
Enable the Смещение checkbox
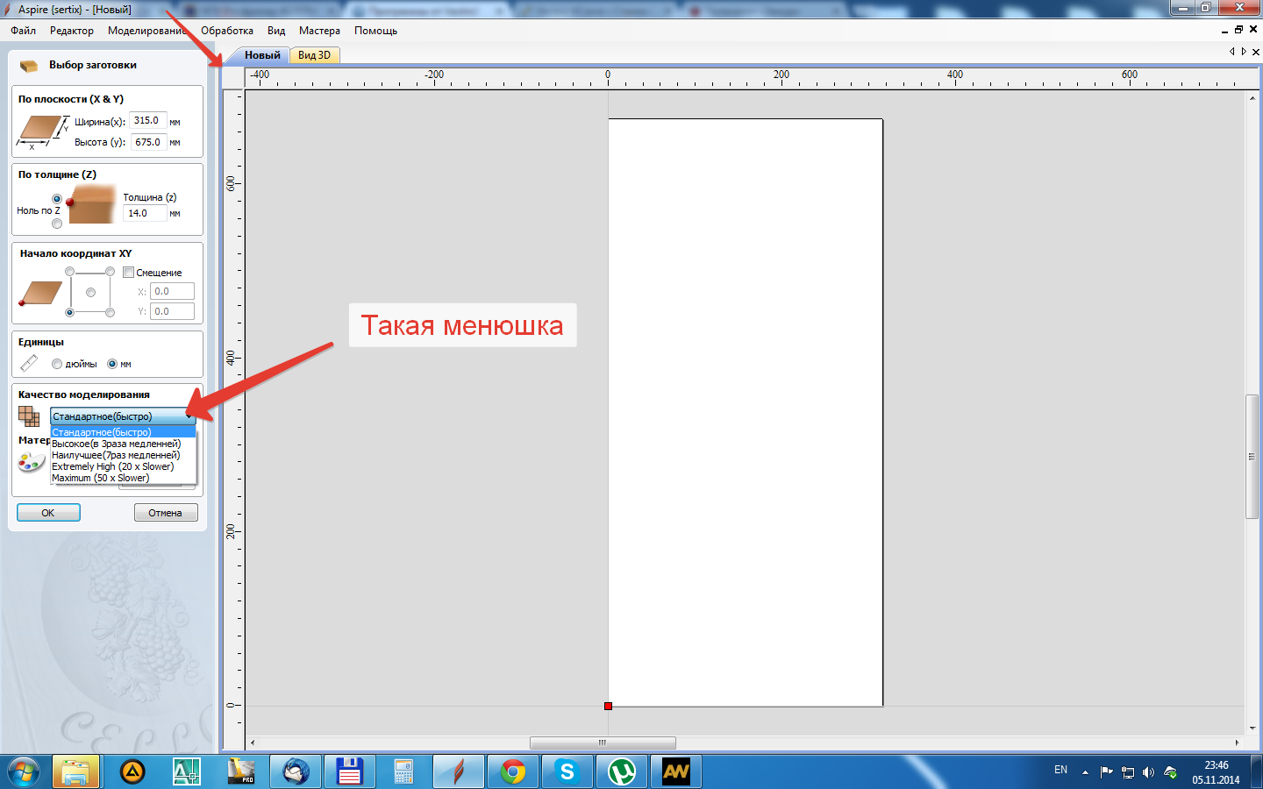click(128, 273)
